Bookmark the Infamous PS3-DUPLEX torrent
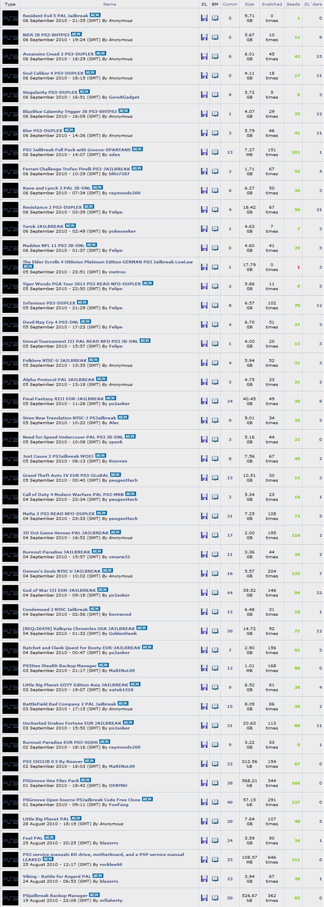 click(x=215, y=305)
